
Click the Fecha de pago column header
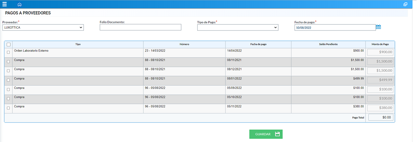tap(258, 45)
